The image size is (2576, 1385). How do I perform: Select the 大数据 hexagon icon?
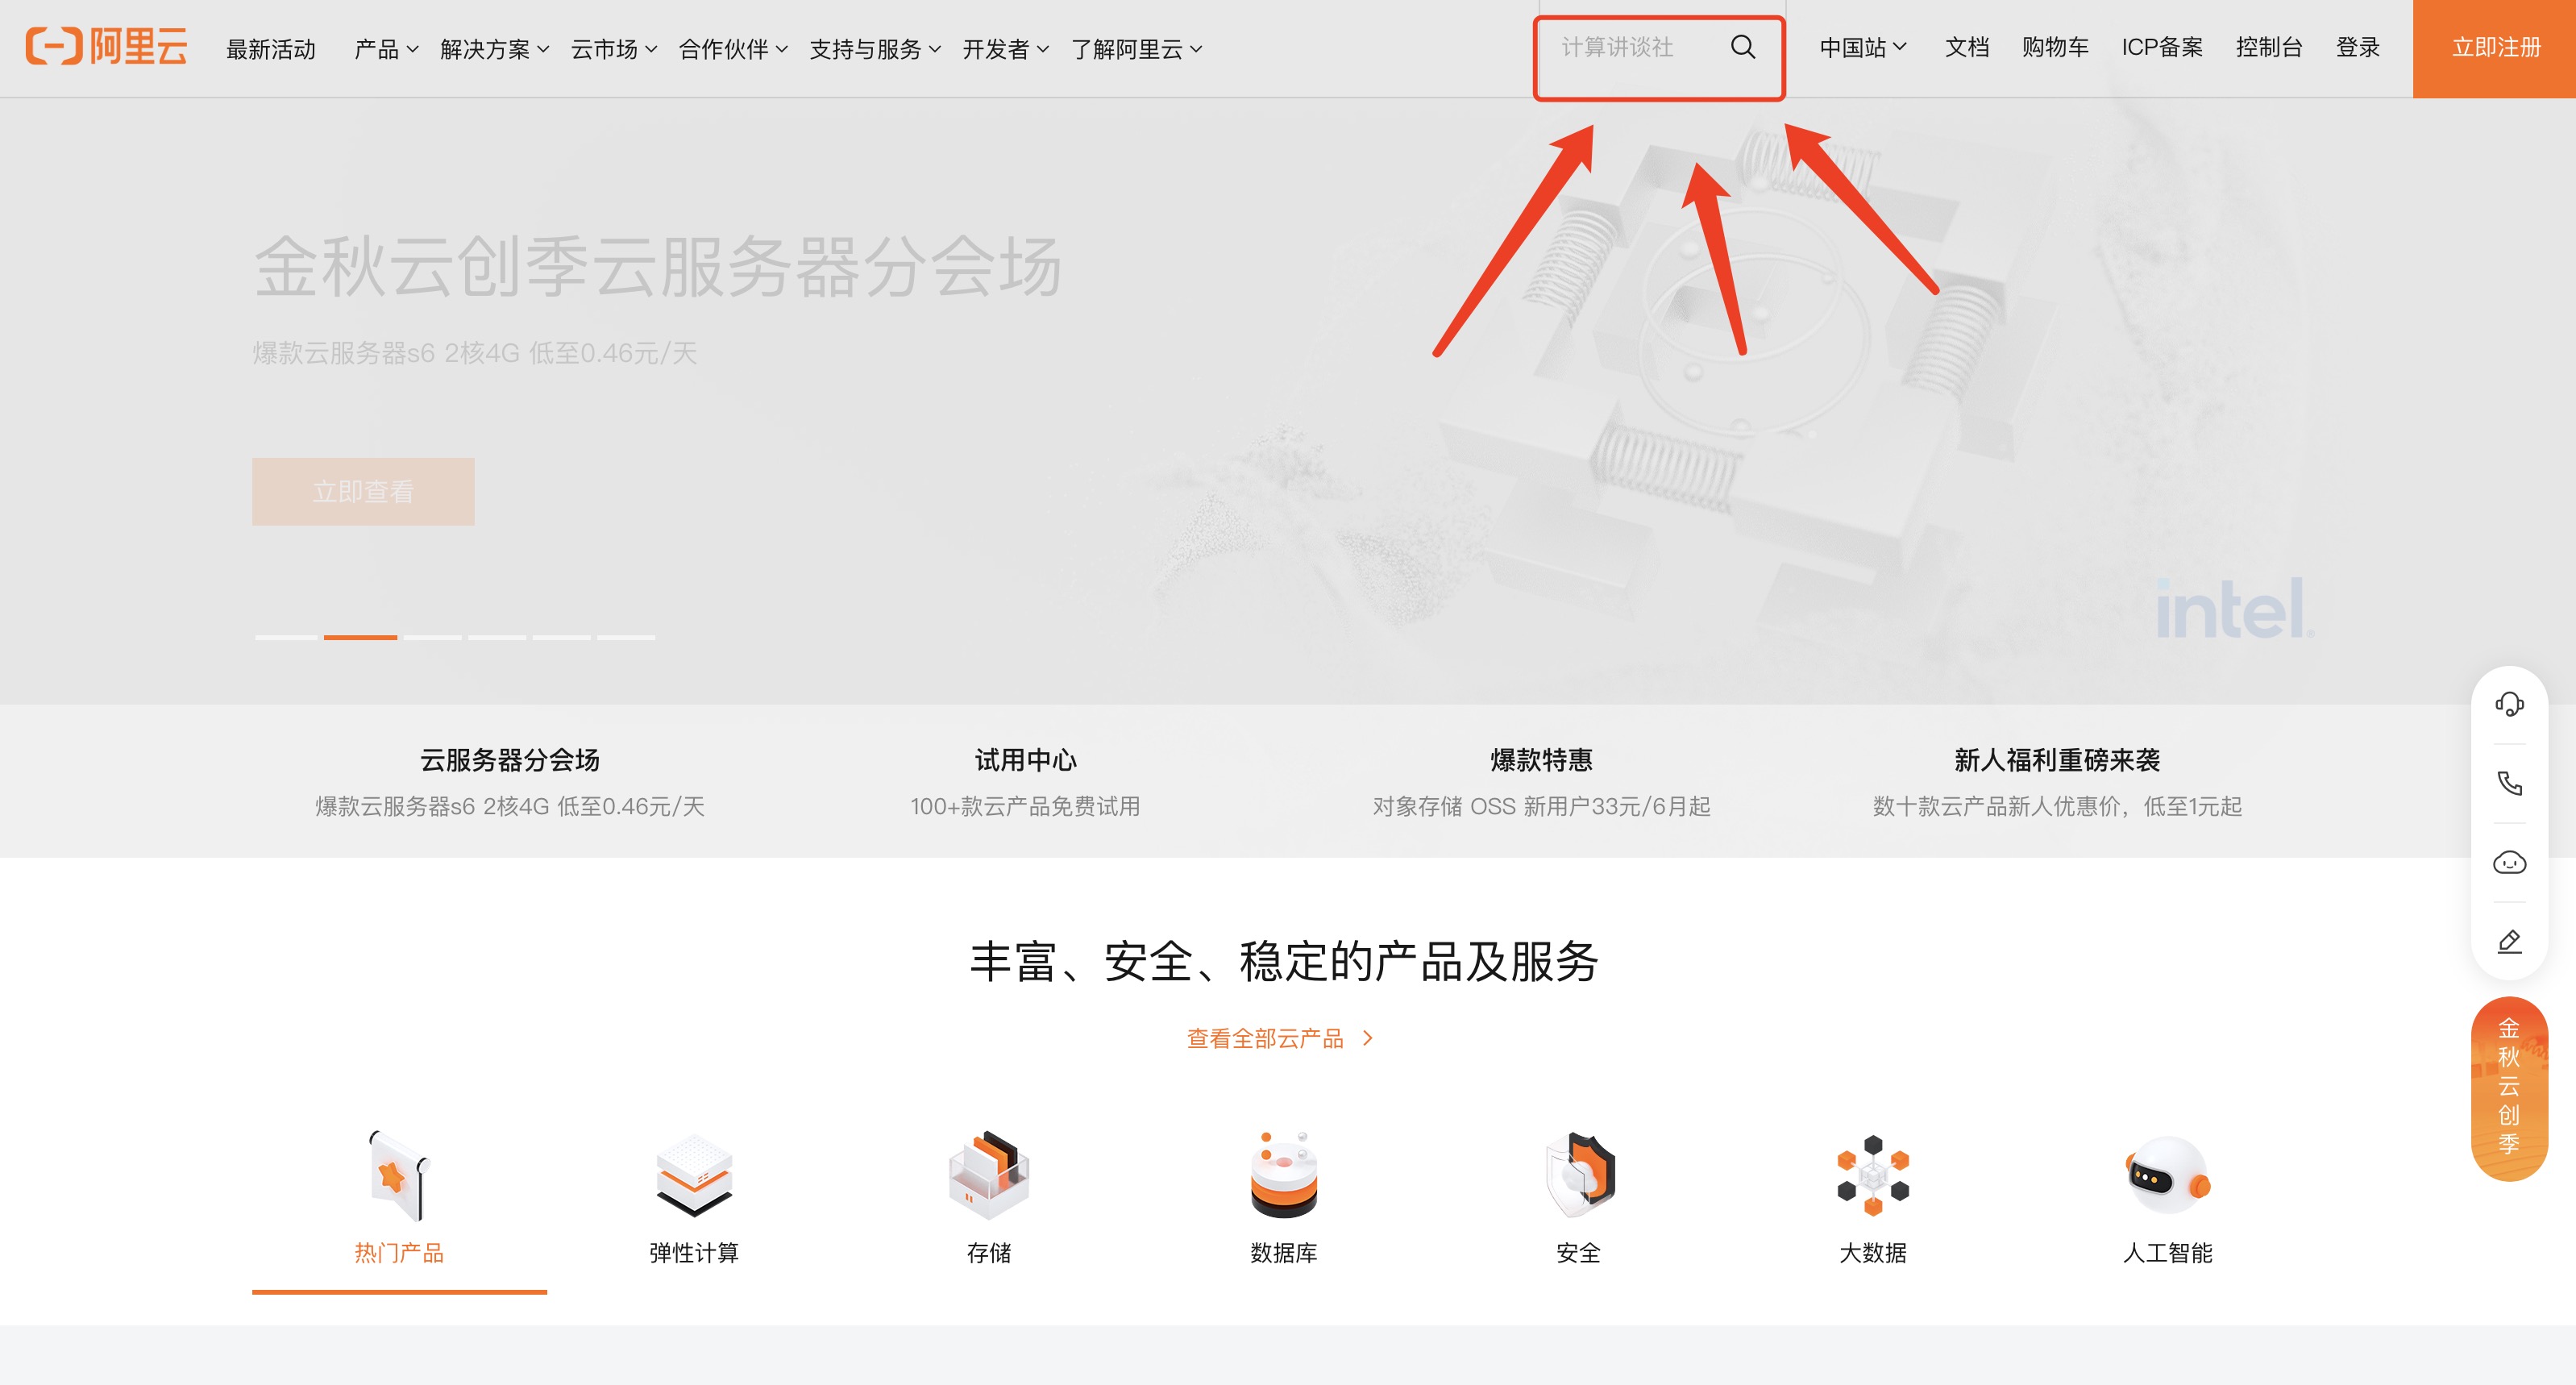[x=1872, y=1175]
